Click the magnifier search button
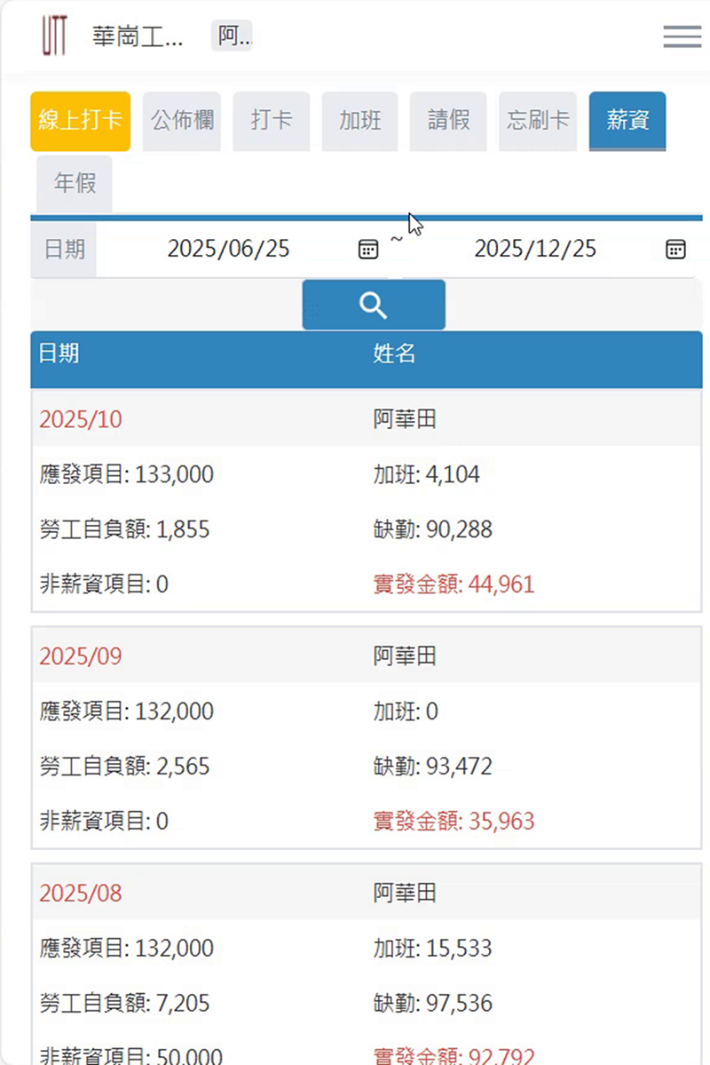Screen dimensions: 710x1065 (x=374, y=305)
